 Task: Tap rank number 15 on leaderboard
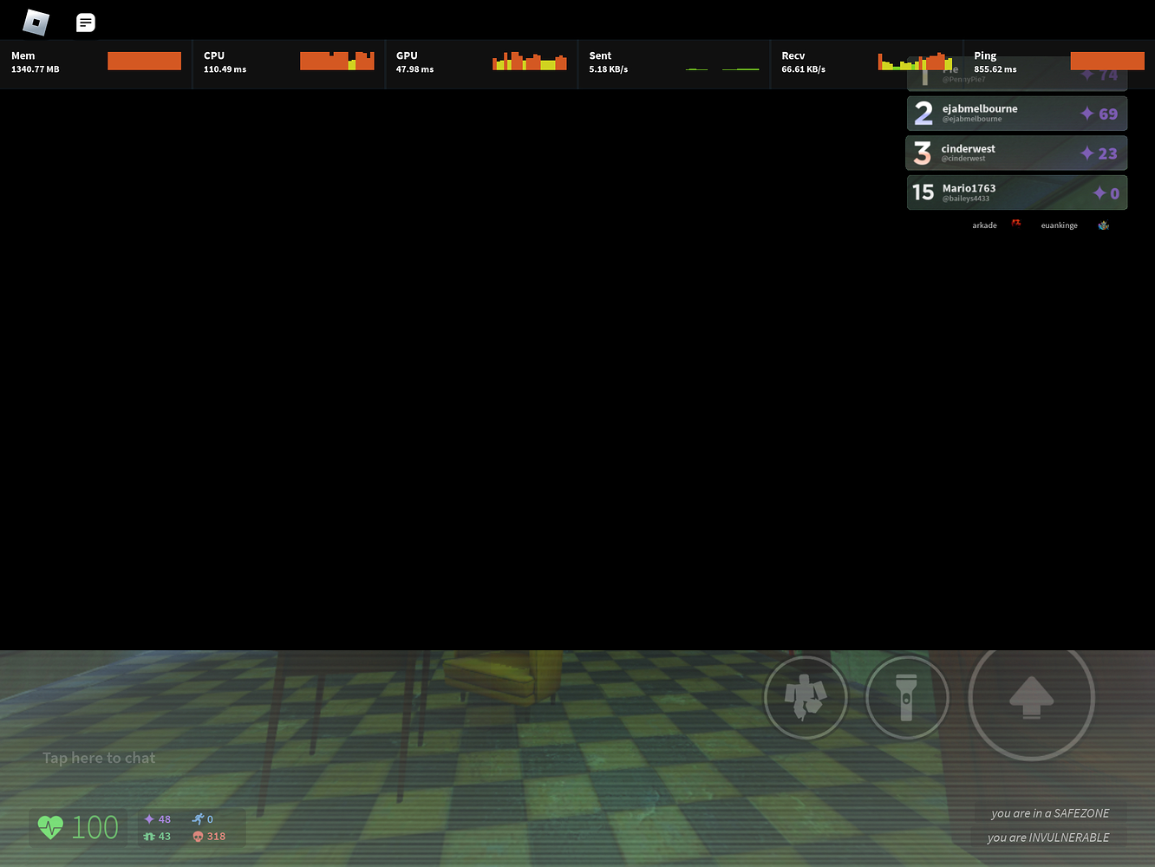(x=923, y=192)
